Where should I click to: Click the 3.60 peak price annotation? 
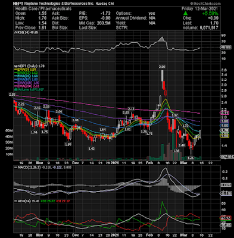pyautogui.click(x=162, y=67)
